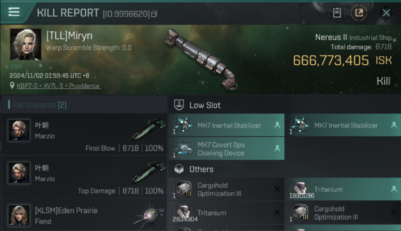Close the kill report window
401x231 pixels.
pos(386,13)
